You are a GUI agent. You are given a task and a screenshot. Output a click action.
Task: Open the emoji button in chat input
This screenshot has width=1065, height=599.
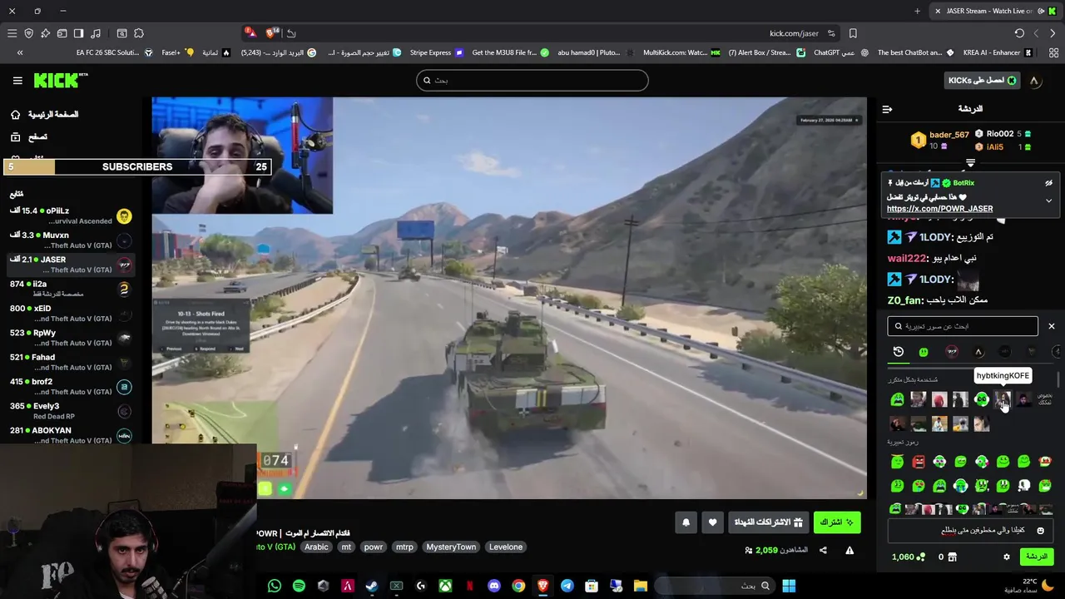[1040, 531]
